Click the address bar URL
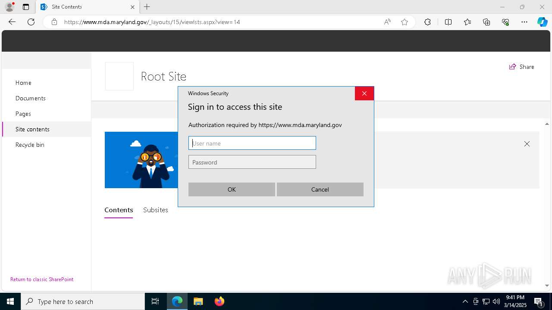Screen dimensions: 552x310 [x=152, y=22]
